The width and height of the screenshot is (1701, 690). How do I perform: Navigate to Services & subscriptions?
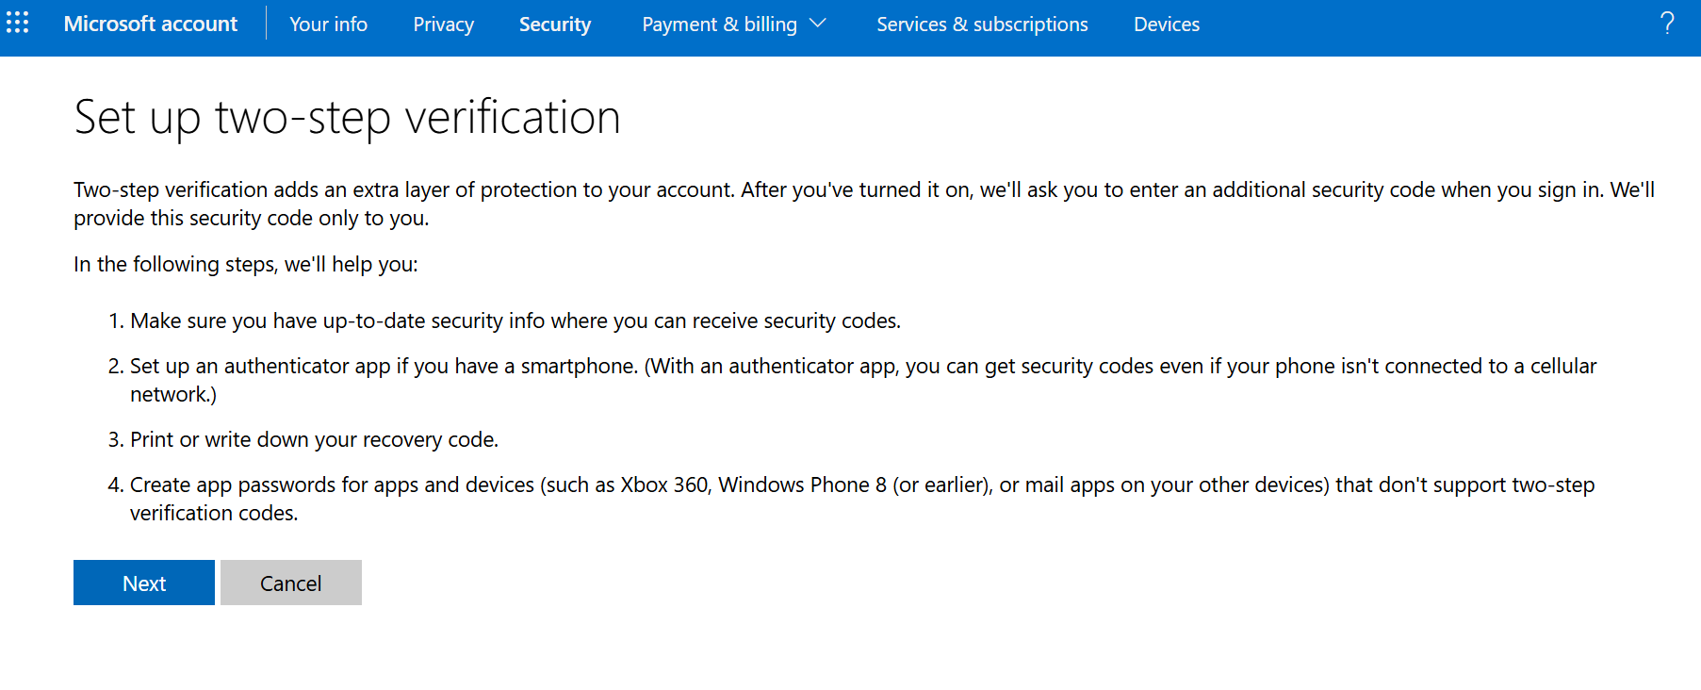point(982,25)
